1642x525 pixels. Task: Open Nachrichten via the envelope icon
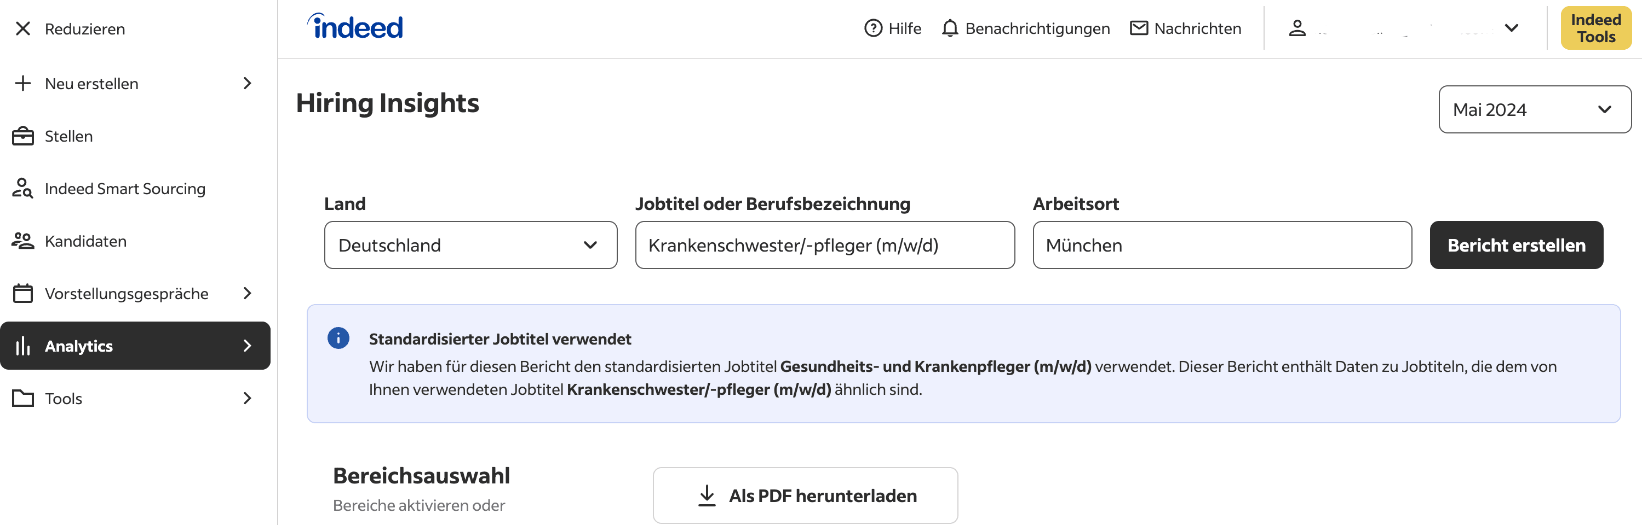click(1139, 28)
